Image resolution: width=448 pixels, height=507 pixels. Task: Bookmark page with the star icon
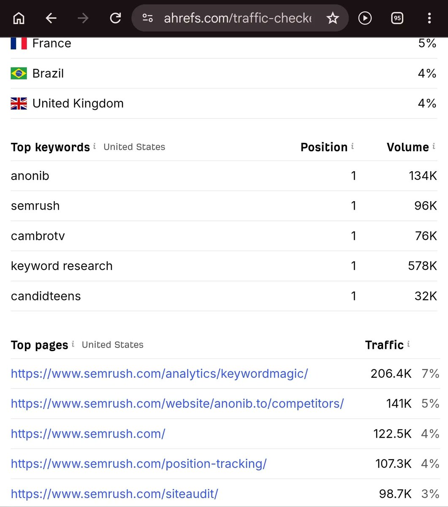[333, 18]
